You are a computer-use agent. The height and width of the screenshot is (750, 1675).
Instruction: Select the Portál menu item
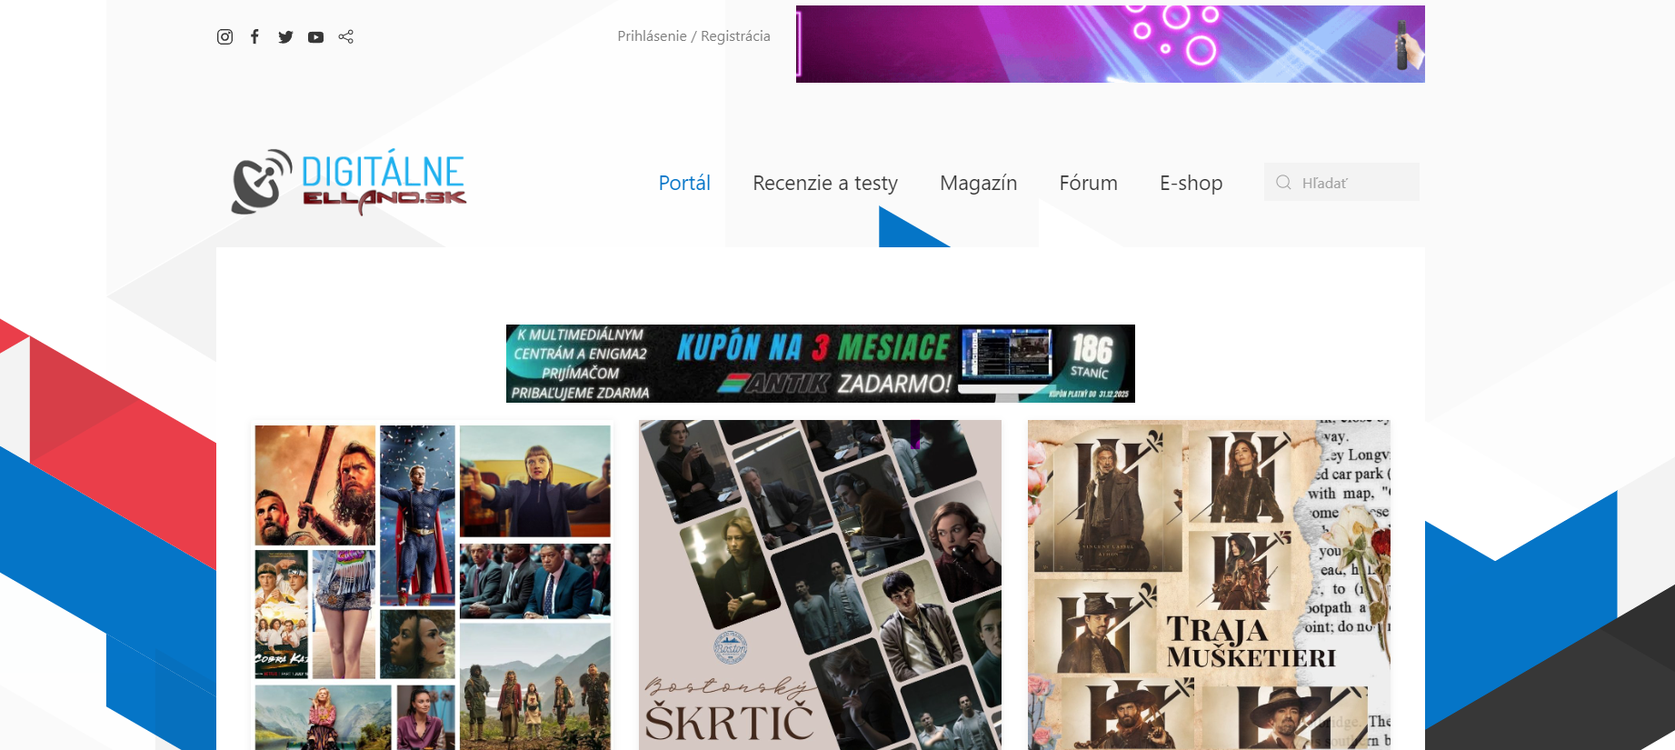(684, 184)
